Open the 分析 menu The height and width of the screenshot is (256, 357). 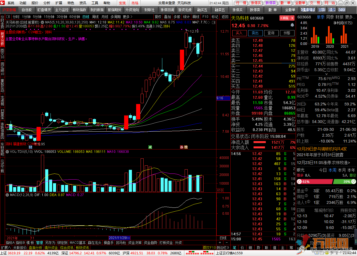(47, 3)
